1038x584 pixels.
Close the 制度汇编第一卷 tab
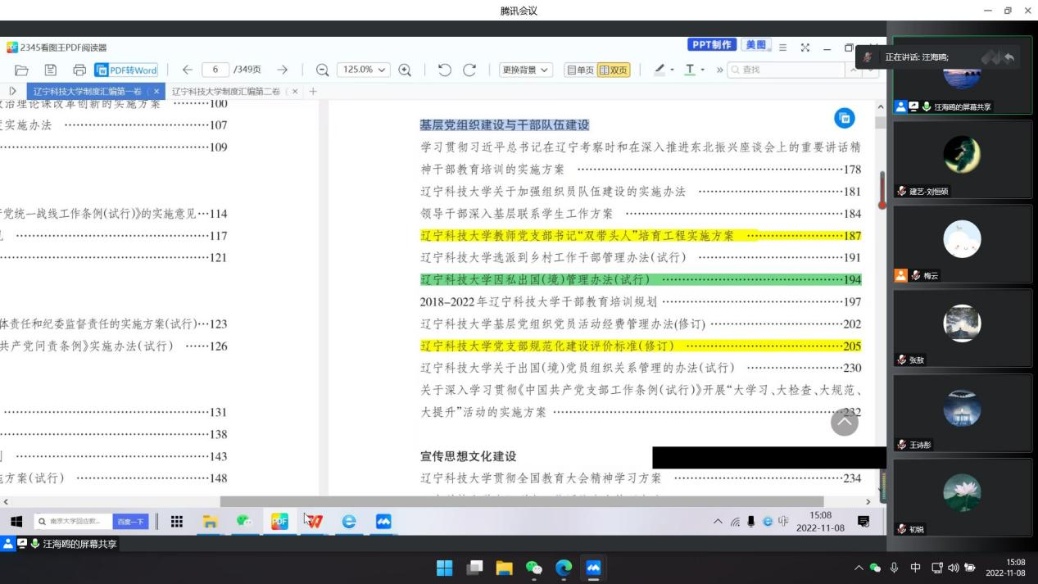[x=156, y=92]
